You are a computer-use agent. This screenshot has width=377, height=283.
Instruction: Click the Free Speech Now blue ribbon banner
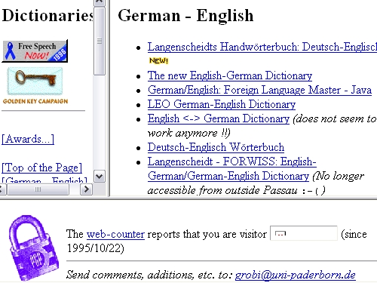tap(35, 51)
